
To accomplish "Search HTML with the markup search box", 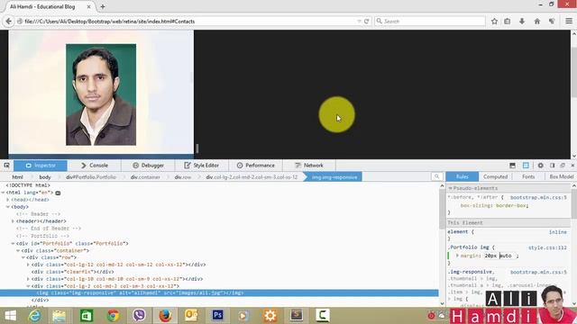I will (x=436, y=176).
